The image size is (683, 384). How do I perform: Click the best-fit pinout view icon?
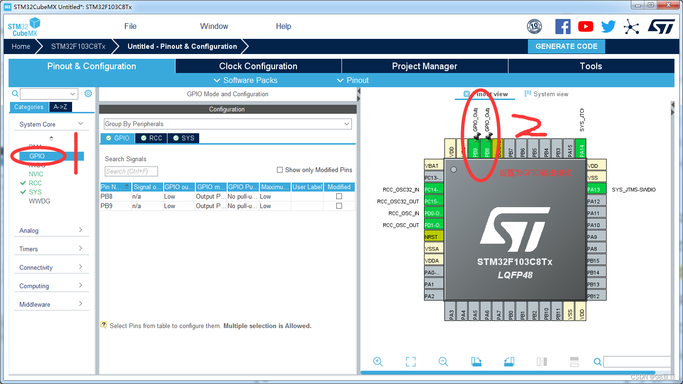point(411,361)
